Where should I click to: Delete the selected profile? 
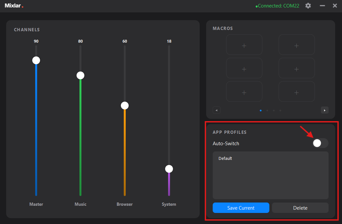click(300, 208)
